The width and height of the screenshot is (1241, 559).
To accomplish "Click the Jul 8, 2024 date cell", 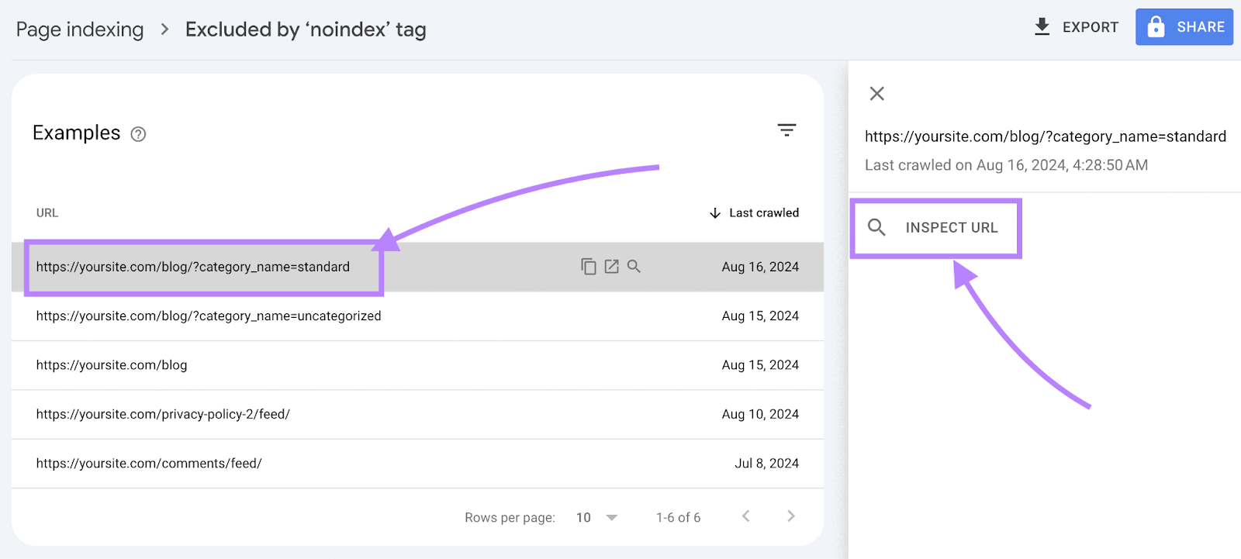I will (x=766, y=464).
